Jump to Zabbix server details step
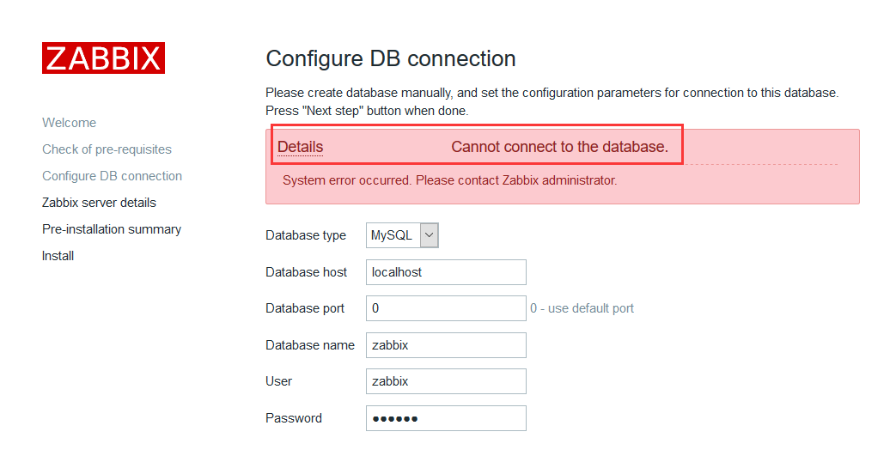Screen dimensions: 896x450 click(x=99, y=203)
